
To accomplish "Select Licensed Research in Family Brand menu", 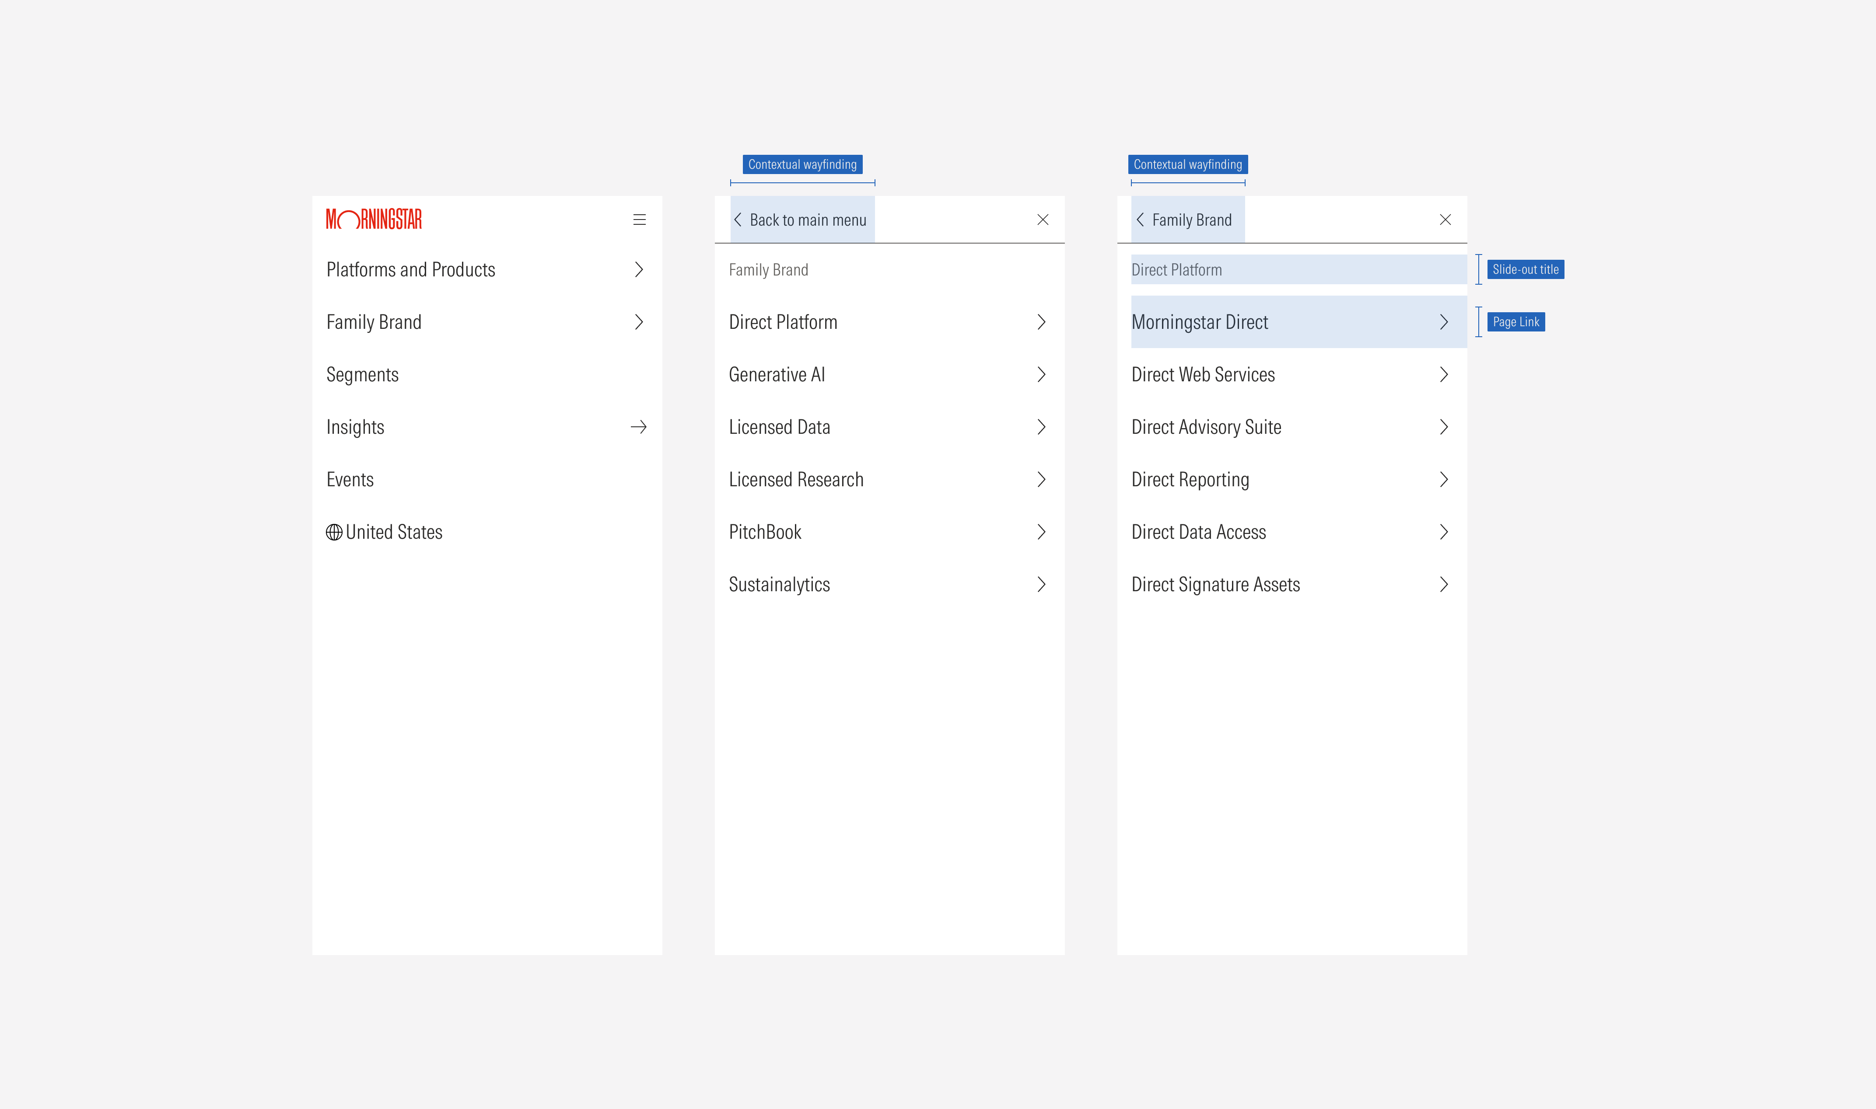I will pyautogui.click(x=797, y=479).
